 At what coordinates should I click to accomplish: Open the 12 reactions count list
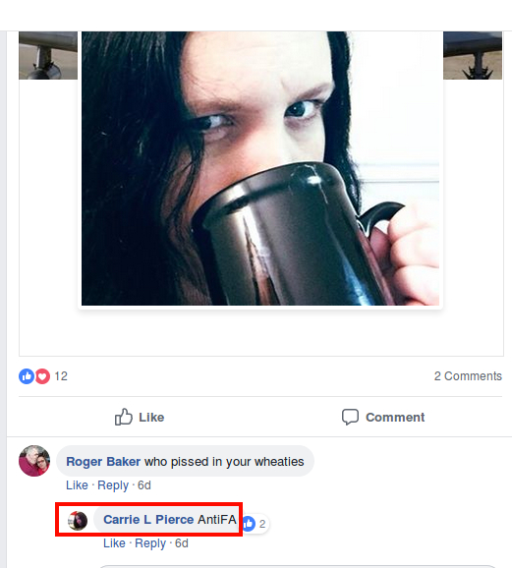coord(61,376)
